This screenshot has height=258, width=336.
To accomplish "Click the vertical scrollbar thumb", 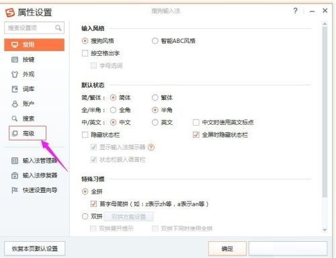I will coord(325,112).
